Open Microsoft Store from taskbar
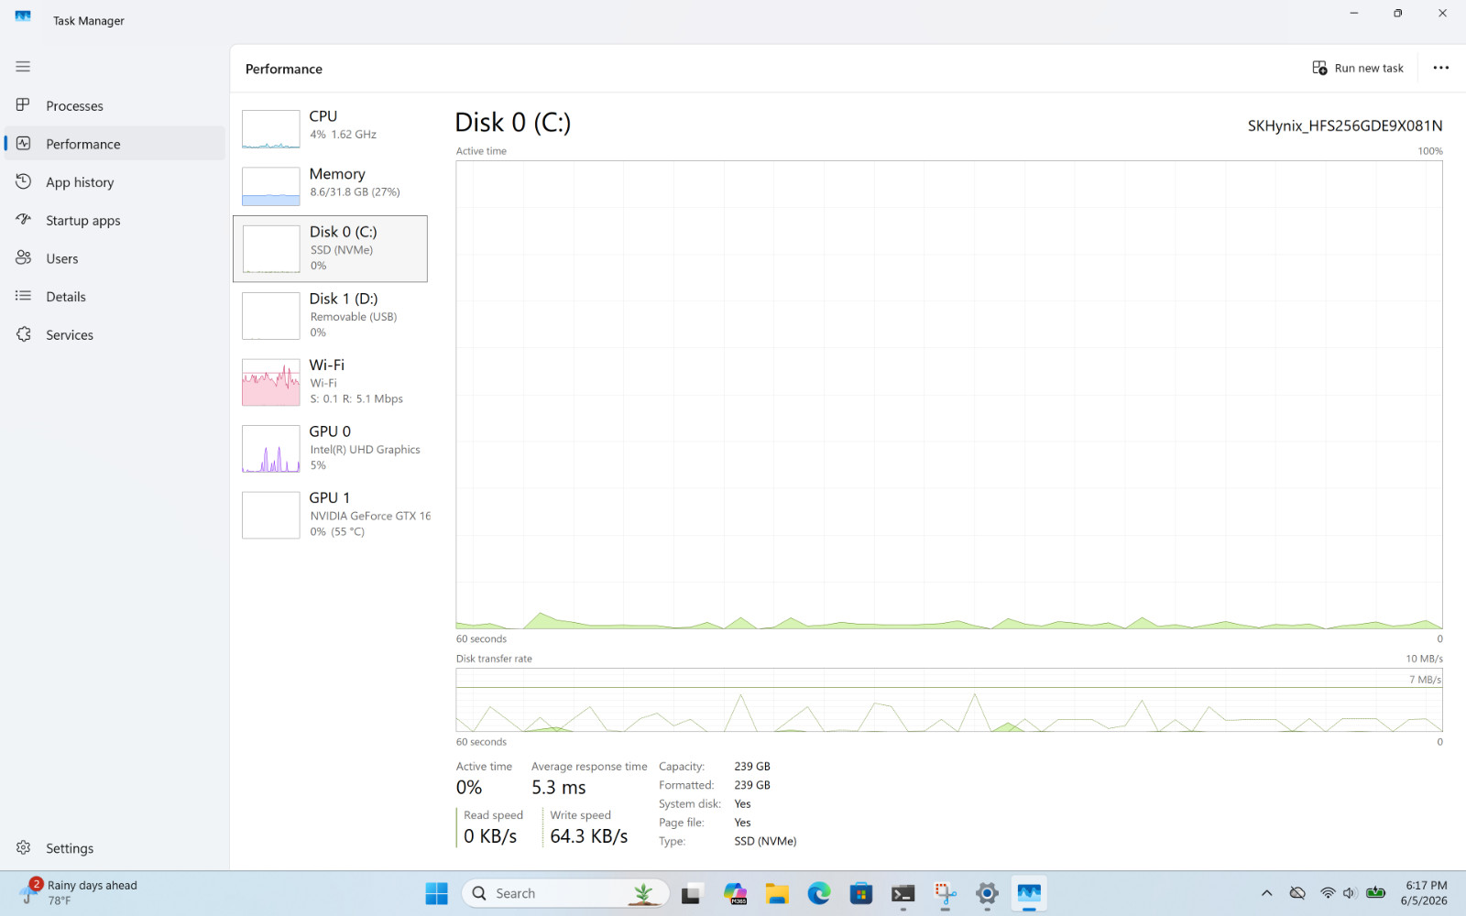The image size is (1466, 916). [861, 893]
